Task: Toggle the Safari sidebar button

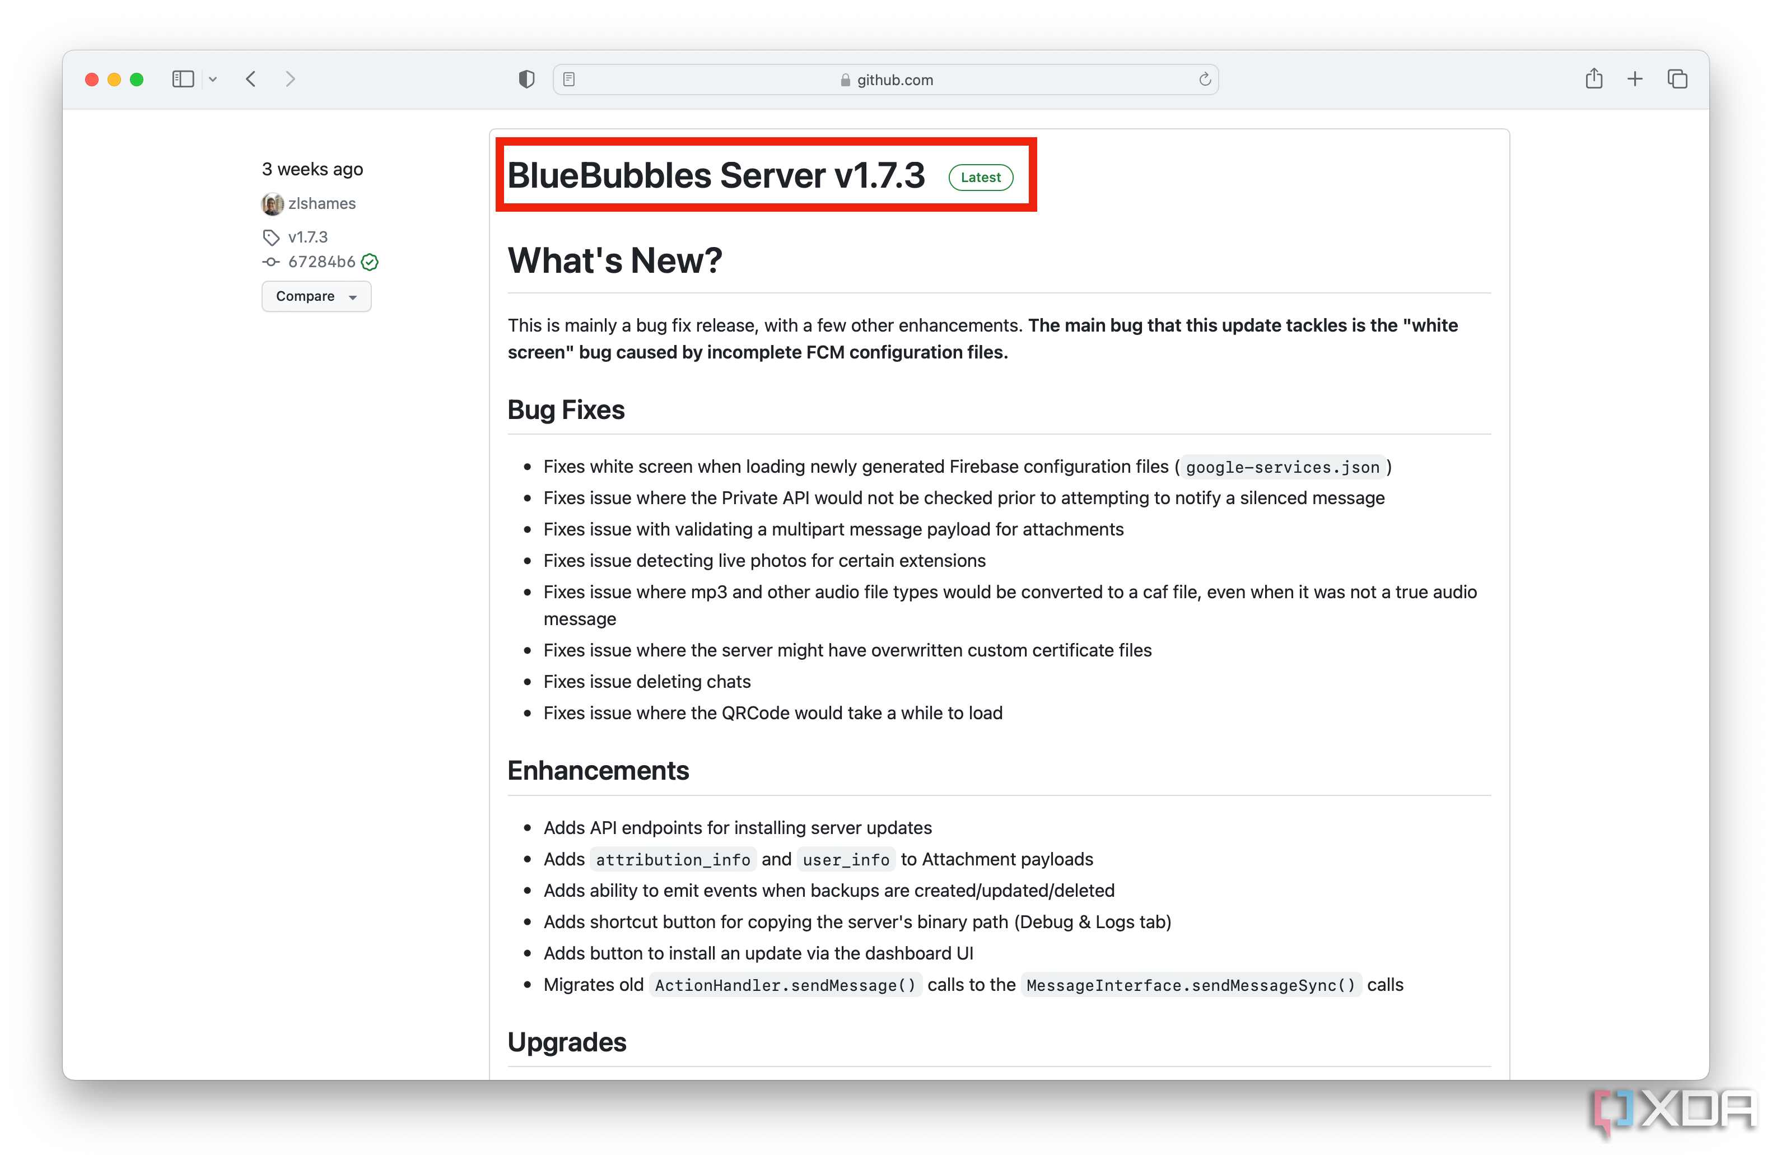Action: tap(183, 79)
